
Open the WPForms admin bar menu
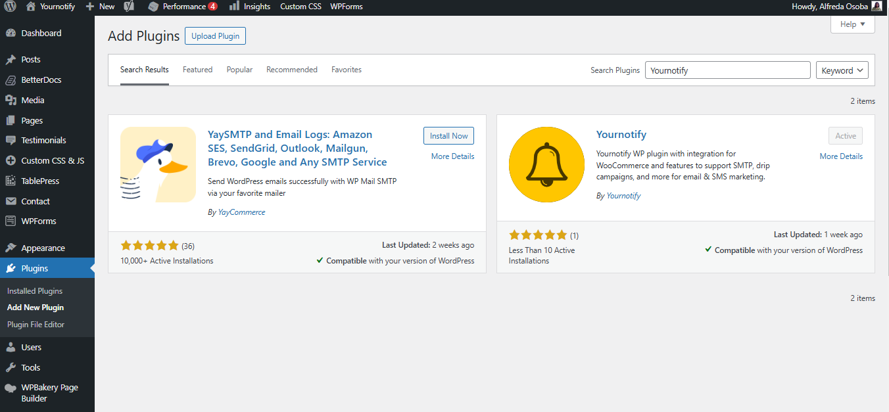click(x=347, y=7)
